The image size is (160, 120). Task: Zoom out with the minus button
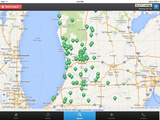[x=4, y=101]
